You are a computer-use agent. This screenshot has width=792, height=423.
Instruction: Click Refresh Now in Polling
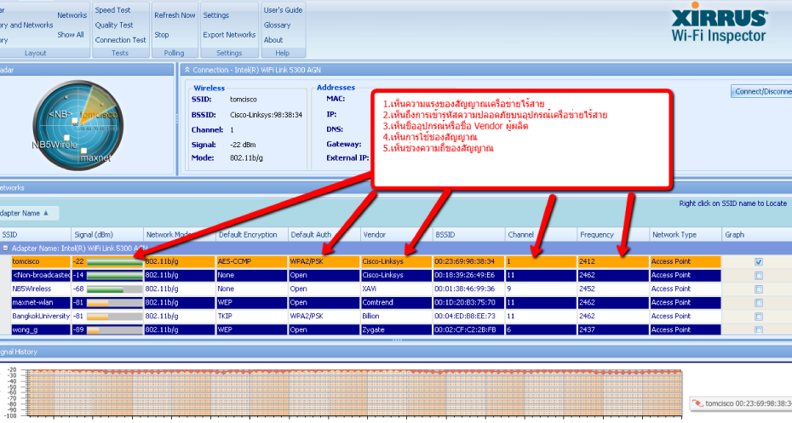click(175, 15)
